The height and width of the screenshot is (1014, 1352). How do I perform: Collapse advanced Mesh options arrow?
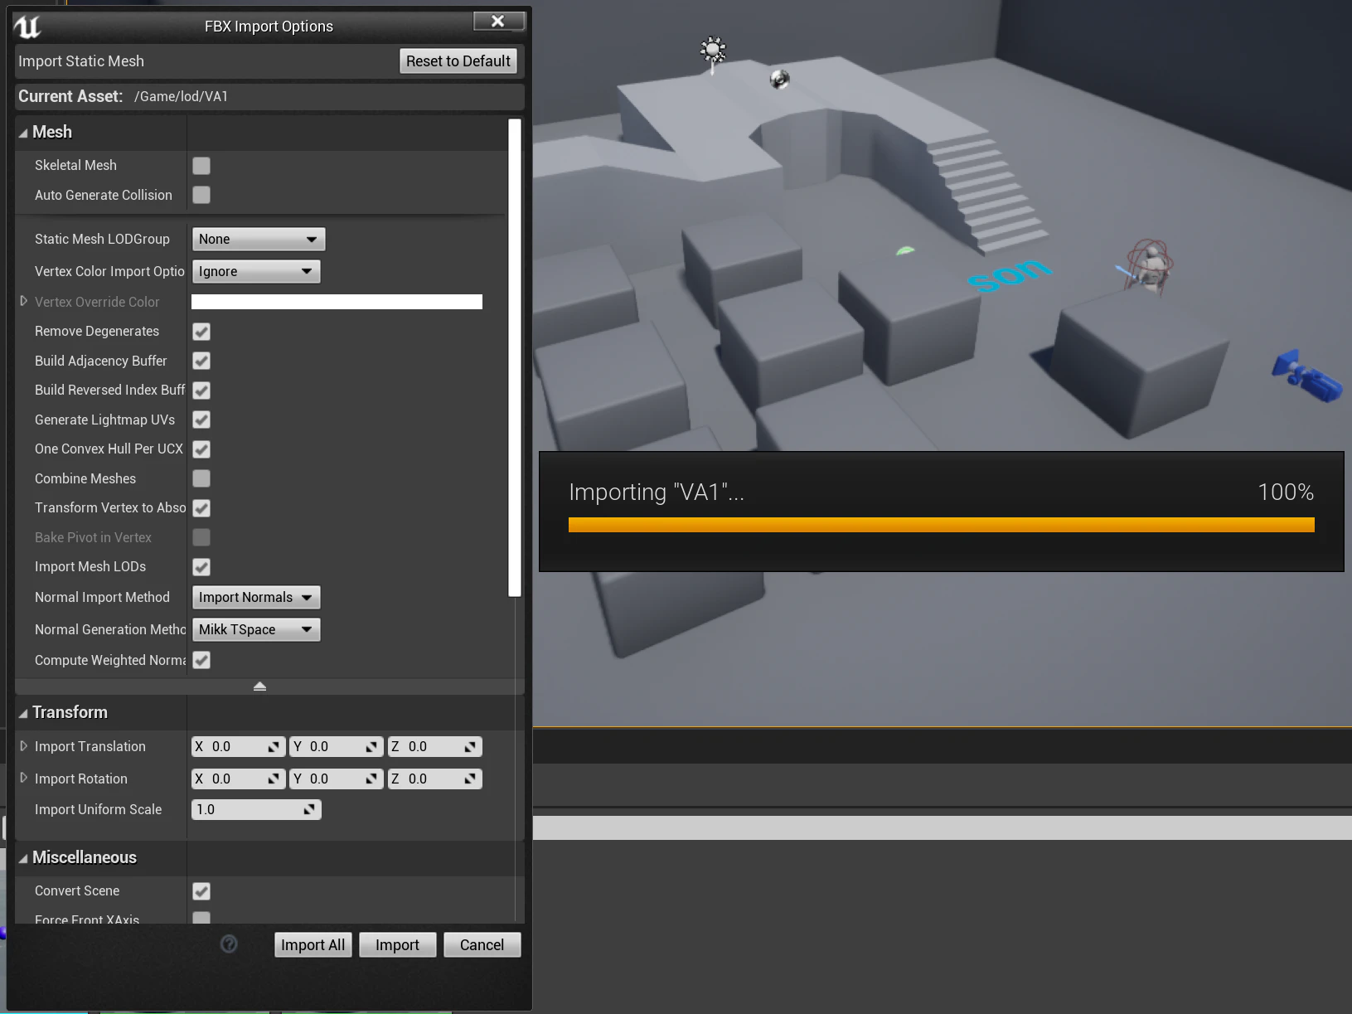pos(259,687)
